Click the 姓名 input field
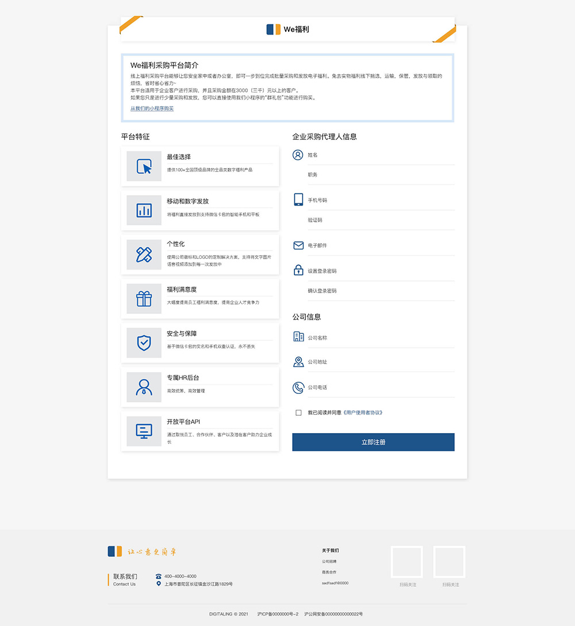 click(379, 155)
